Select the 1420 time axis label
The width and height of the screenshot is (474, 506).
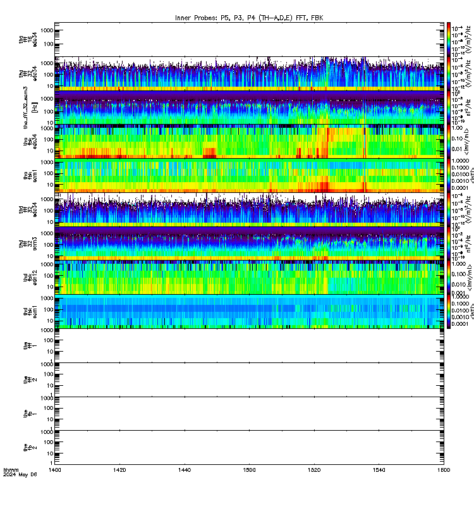point(119,470)
